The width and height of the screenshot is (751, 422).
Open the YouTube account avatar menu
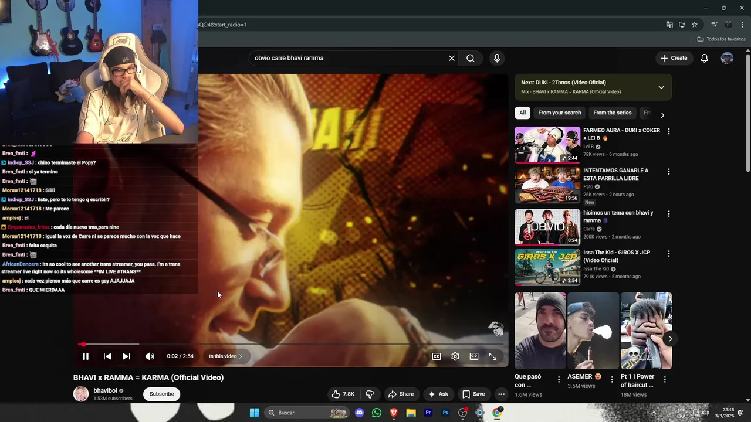727,58
